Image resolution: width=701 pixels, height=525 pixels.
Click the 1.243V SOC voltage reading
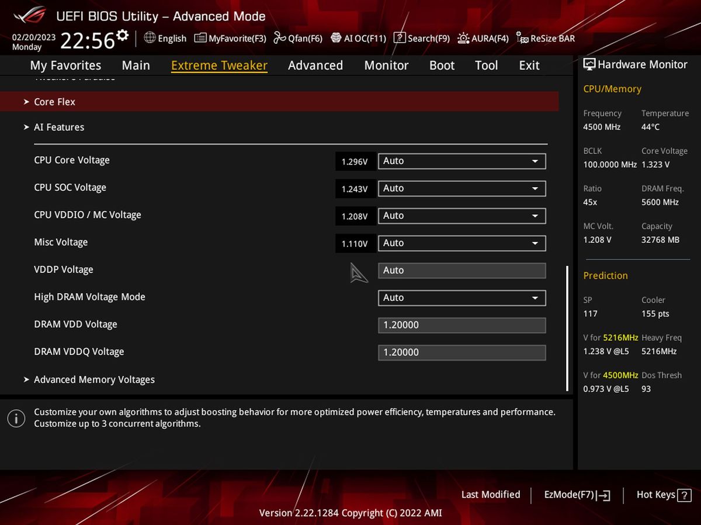tap(355, 189)
